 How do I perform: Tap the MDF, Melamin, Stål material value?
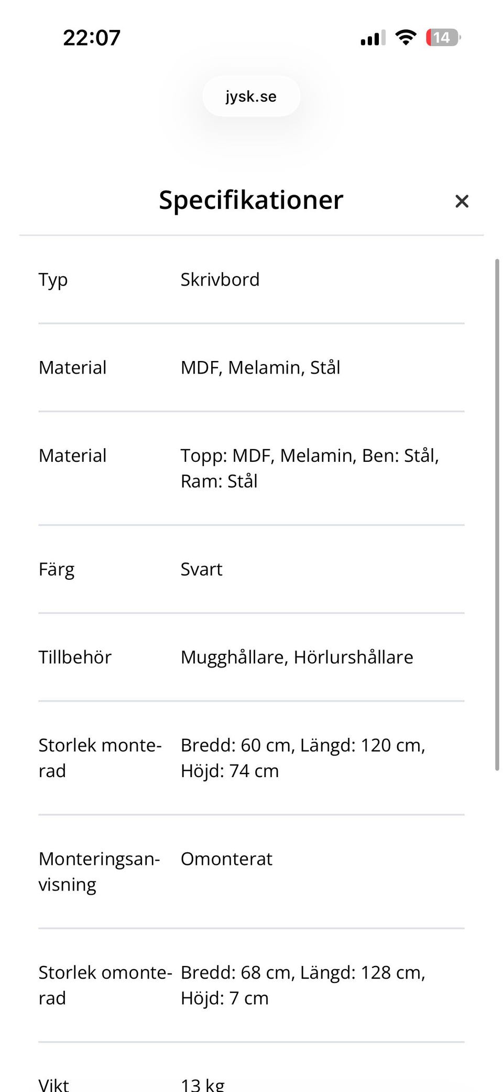pos(260,368)
